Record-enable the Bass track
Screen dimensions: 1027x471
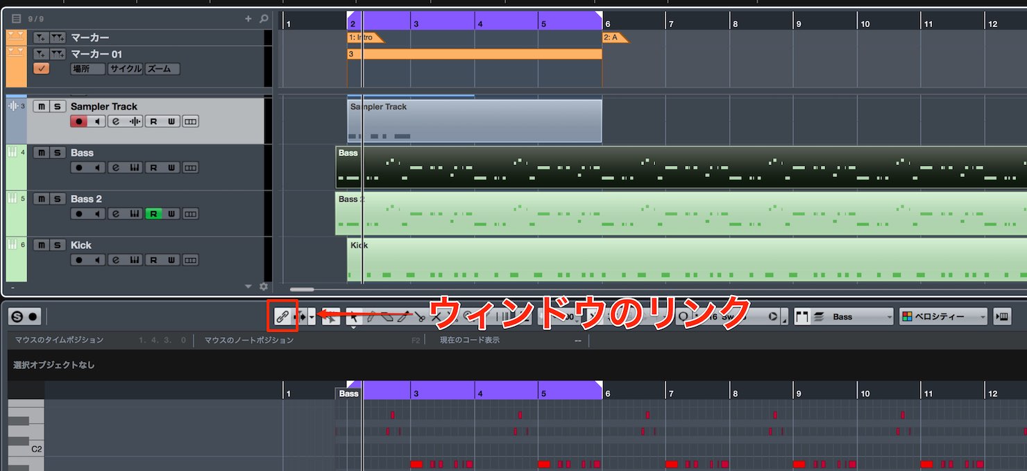click(x=78, y=168)
